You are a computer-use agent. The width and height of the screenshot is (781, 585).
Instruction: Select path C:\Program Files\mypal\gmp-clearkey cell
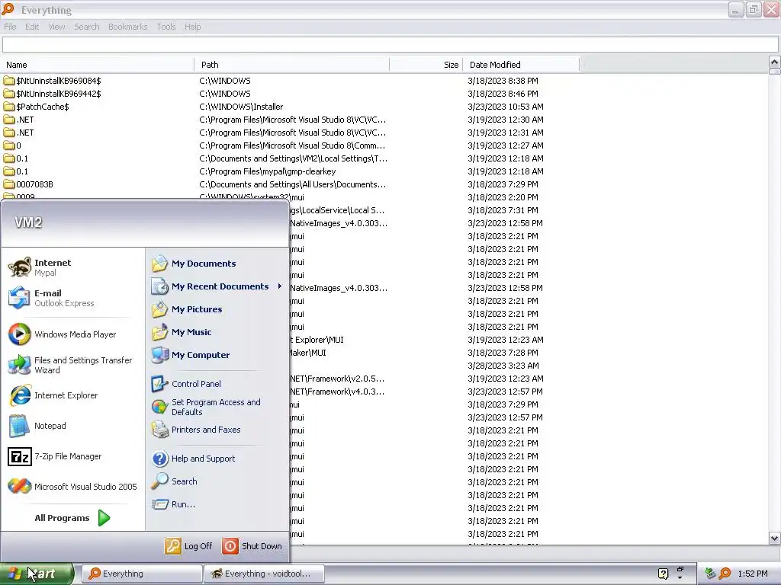click(268, 171)
